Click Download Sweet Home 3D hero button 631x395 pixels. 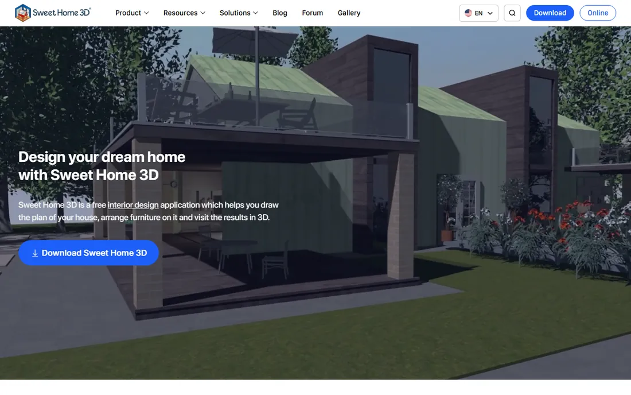click(x=88, y=253)
